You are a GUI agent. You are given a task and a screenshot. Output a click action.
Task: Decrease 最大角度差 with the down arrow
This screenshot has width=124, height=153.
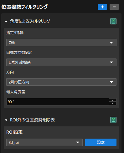pyautogui.click(x=112, y=103)
